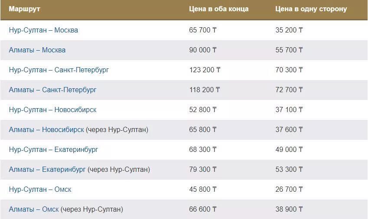Click Нур-Султан – Санкт-Петербург route link
The height and width of the screenshot is (219, 368).
pyautogui.click(x=59, y=70)
